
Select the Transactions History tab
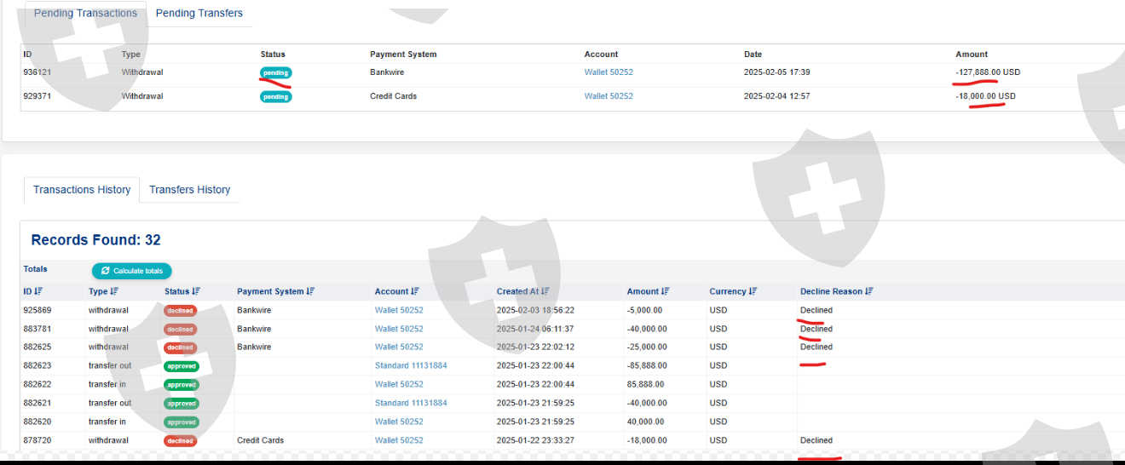82,189
